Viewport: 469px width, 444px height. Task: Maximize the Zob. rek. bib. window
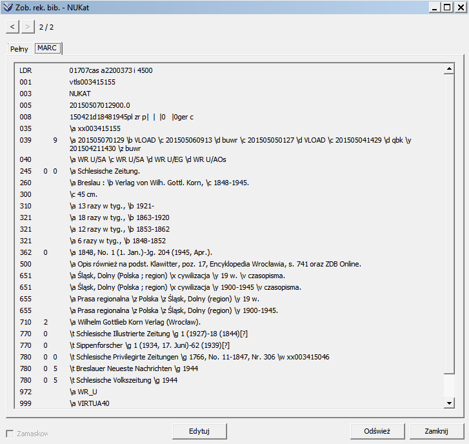tap(447, 8)
